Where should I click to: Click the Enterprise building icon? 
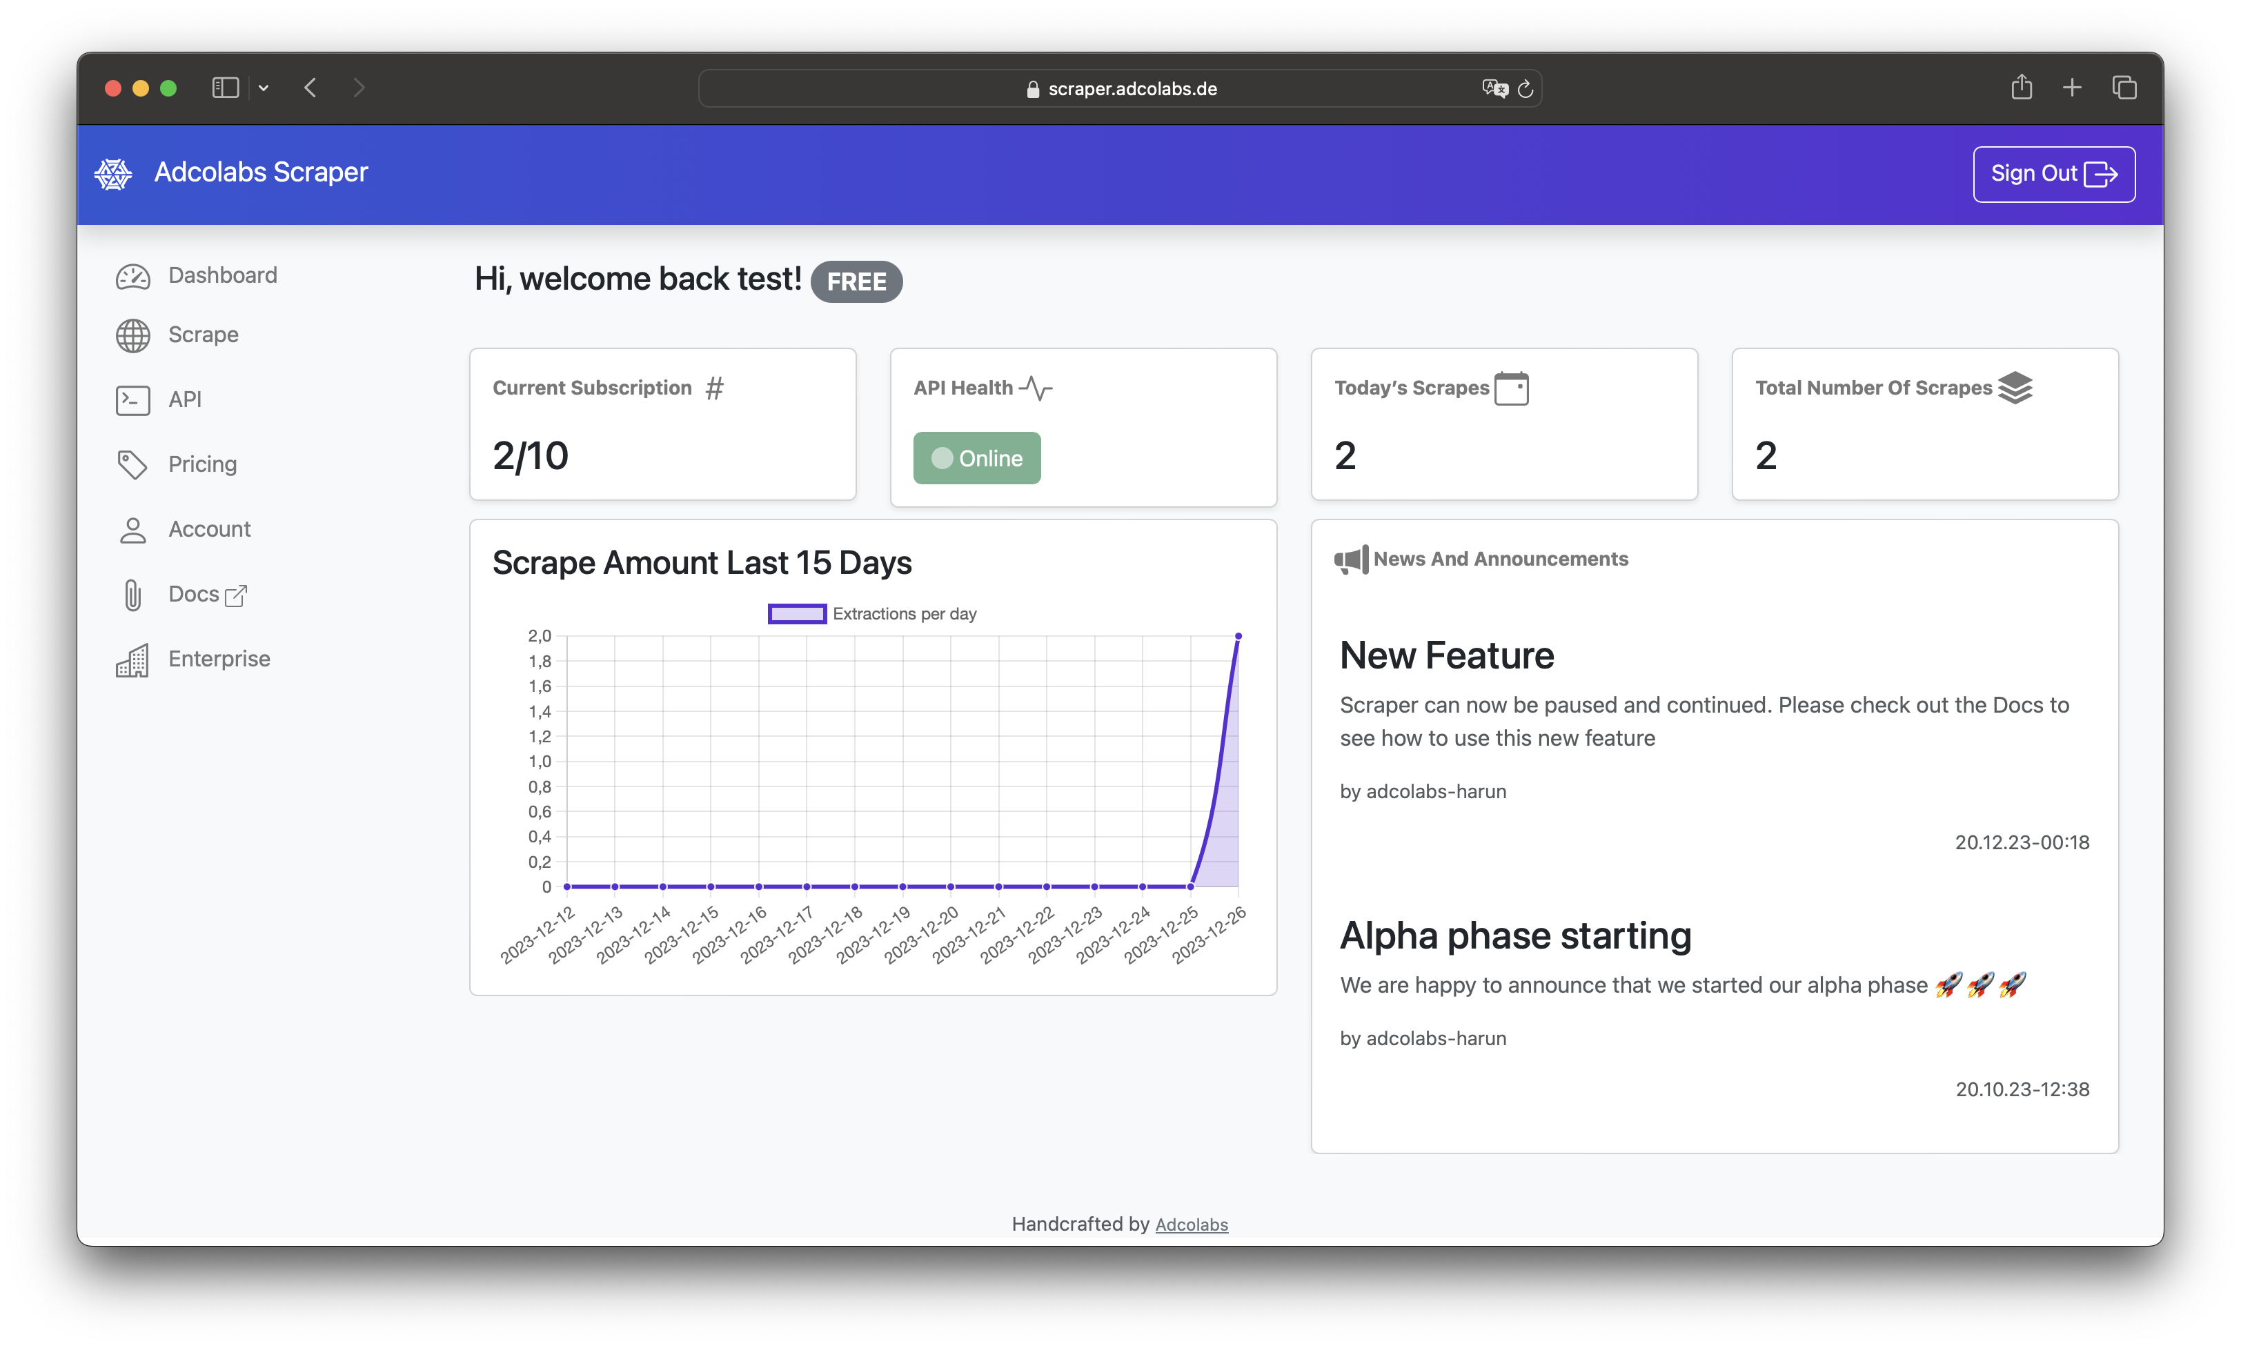(x=132, y=660)
